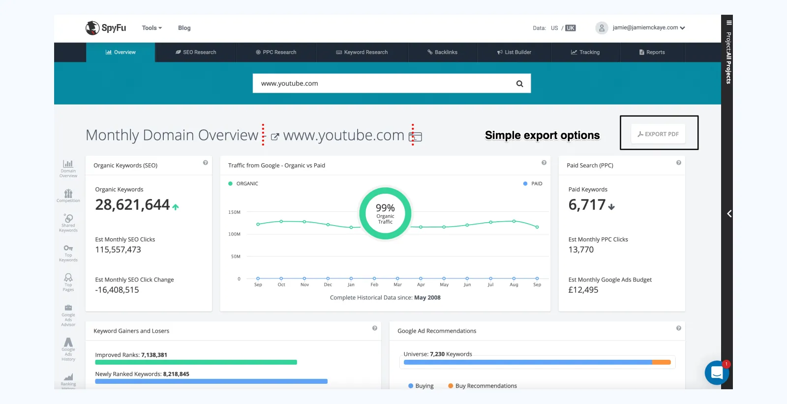Open the PPC Research tab
This screenshot has height=404, width=787.
(276, 52)
